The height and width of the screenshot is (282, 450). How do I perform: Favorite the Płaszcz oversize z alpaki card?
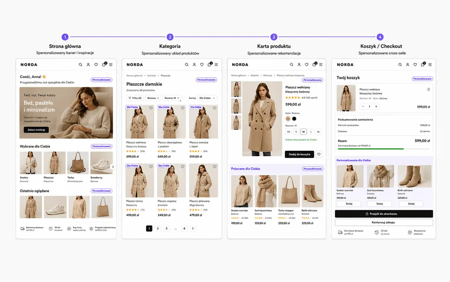[x=214, y=108]
